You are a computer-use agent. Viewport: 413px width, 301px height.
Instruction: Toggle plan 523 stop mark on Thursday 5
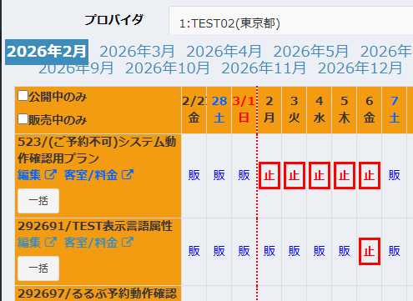tap(345, 176)
